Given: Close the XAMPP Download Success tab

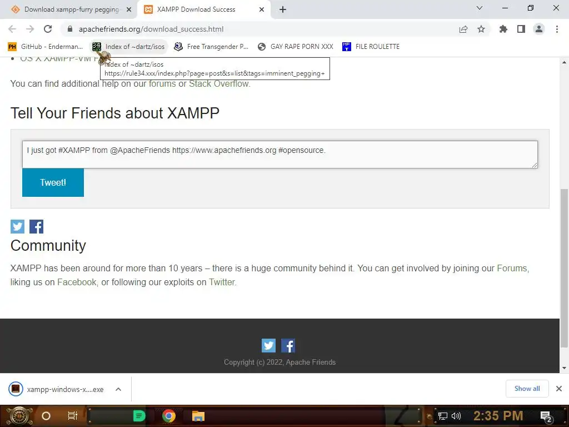Looking at the screenshot, I should click(262, 10).
